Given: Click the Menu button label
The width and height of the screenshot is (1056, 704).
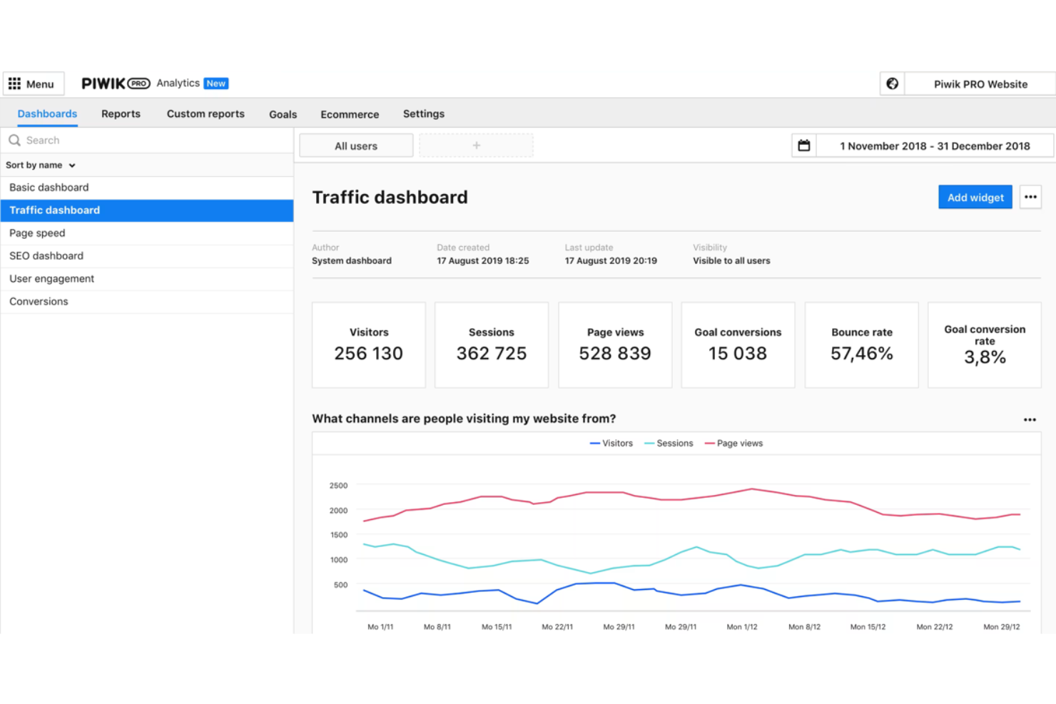Looking at the screenshot, I should click(x=40, y=83).
